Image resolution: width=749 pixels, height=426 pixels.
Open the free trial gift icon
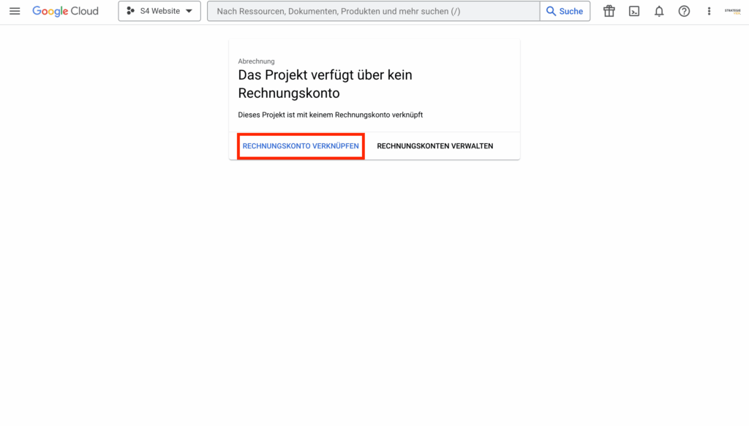pyautogui.click(x=609, y=11)
